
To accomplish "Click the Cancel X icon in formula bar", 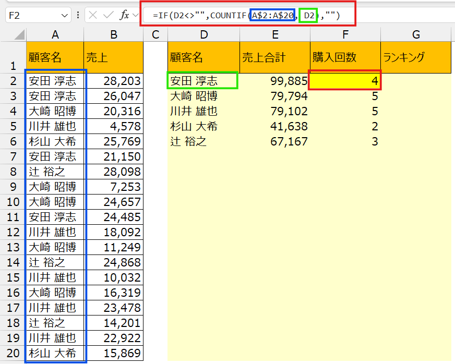I will tap(93, 15).
